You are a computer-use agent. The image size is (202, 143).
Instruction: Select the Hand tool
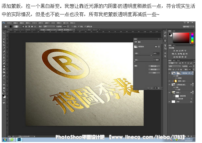coord(4,88)
